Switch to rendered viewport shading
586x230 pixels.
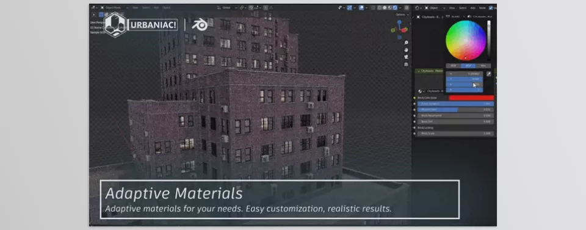pyautogui.click(x=395, y=8)
